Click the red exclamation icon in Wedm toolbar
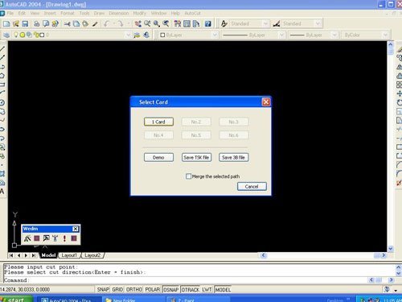Viewport: 402px width, 302px height. (64, 238)
